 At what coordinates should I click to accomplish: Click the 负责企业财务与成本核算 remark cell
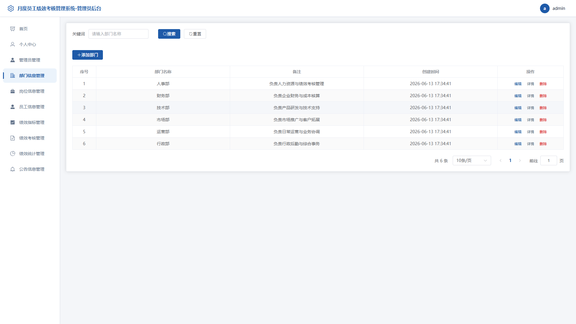click(x=297, y=96)
